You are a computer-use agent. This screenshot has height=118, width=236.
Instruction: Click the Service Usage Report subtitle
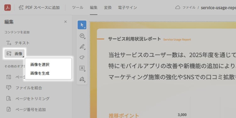pos(177,40)
